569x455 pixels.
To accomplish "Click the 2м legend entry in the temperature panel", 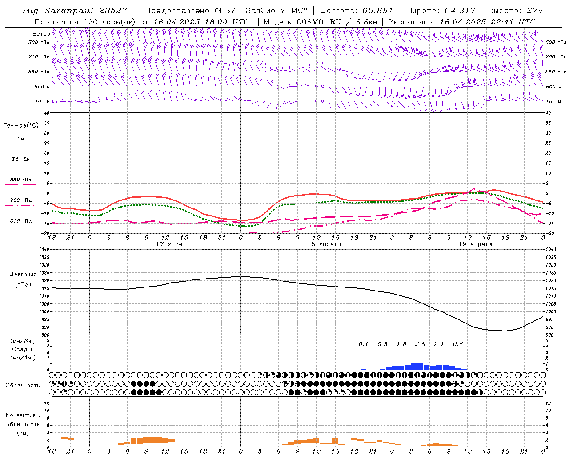I will tap(21, 139).
